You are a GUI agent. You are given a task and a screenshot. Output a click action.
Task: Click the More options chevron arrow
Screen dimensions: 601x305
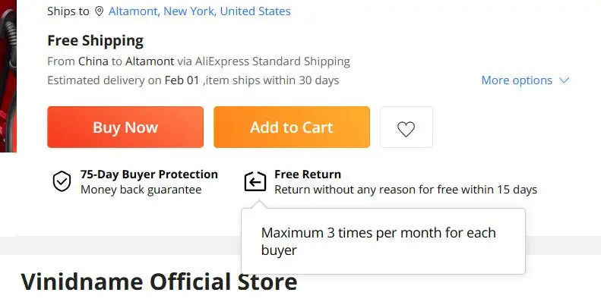point(564,80)
